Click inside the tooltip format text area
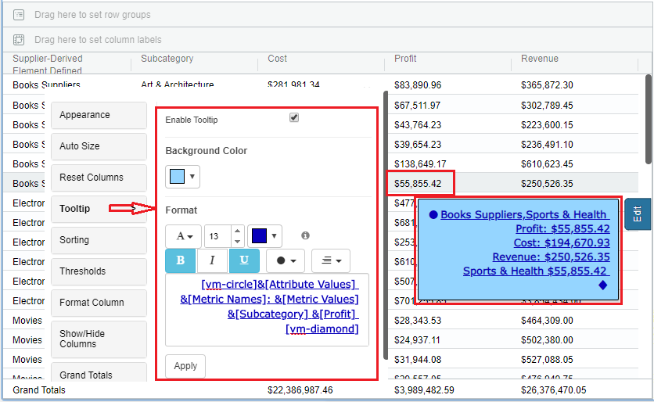The height and width of the screenshot is (402, 654). coord(267,310)
